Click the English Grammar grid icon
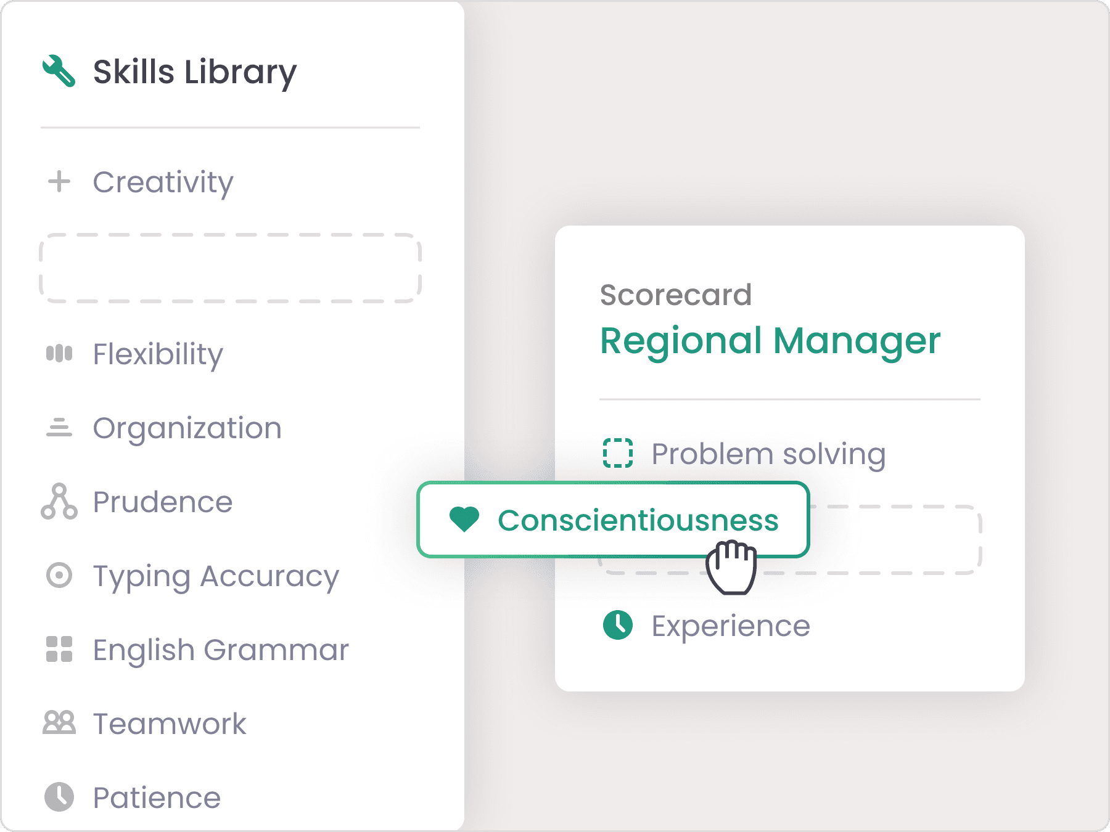This screenshot has width=1110, height=832. 59,650
